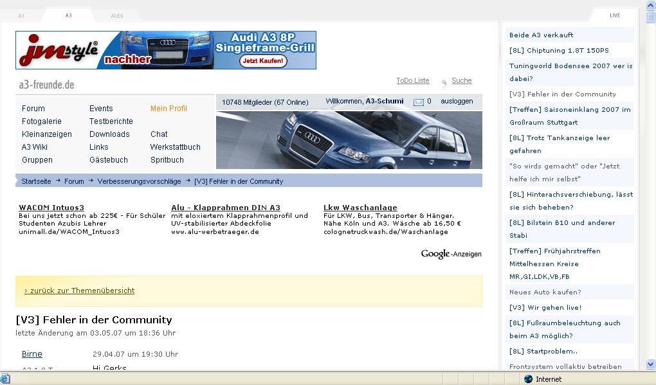656x385 pixels.
Task: Open the AUDI tab
Action: pyautogui.click(x=116, y=16)
